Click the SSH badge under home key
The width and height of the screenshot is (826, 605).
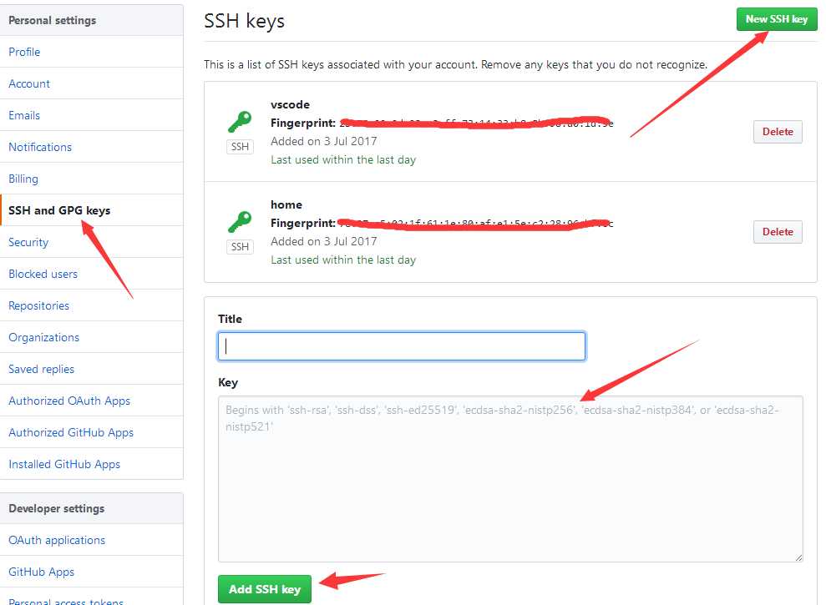click(x=240, y=247)
